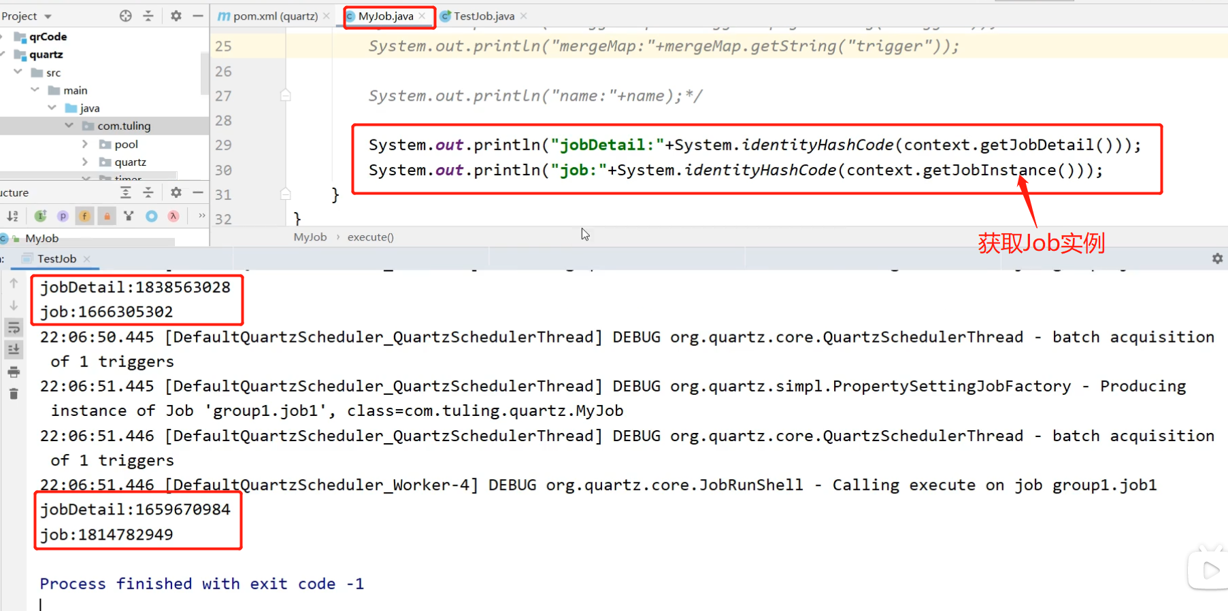This screenshot has height=611, width=1228.
Task: Show more Structure toolbar options chevron
Action: click(x=201, y=215)
